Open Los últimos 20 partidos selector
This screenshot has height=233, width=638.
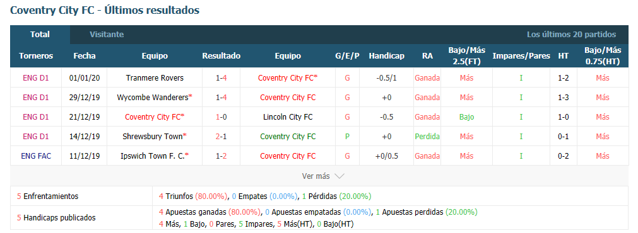571,35
